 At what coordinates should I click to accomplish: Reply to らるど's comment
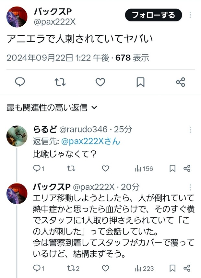point(37,169)
